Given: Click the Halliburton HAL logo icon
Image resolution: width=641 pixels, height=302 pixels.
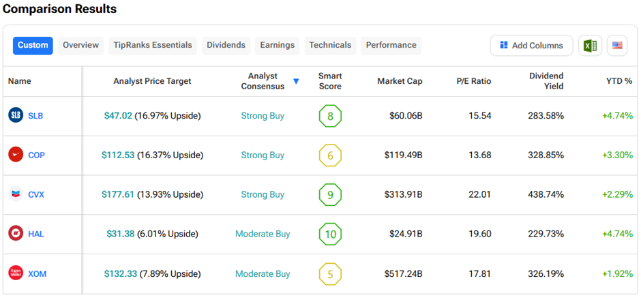Looking at the screenshot, I should click(x=16, y=234).
